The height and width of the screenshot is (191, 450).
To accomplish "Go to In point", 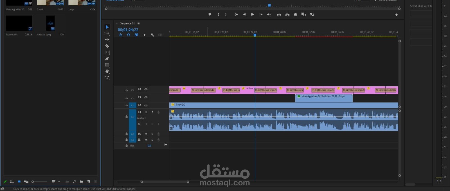I will tap(236, 14).
